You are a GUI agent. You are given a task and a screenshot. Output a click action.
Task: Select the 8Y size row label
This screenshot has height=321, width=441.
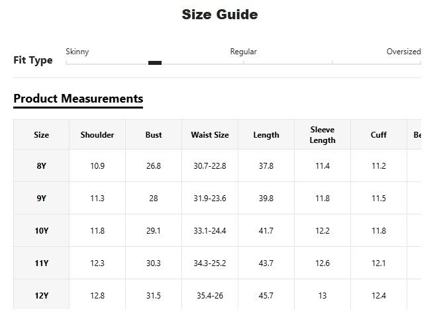click(x=42, y=166)
